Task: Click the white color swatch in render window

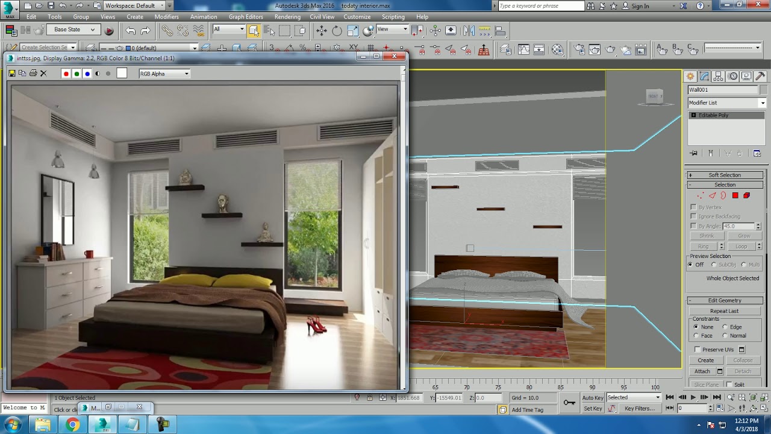Action: [122, 74]
